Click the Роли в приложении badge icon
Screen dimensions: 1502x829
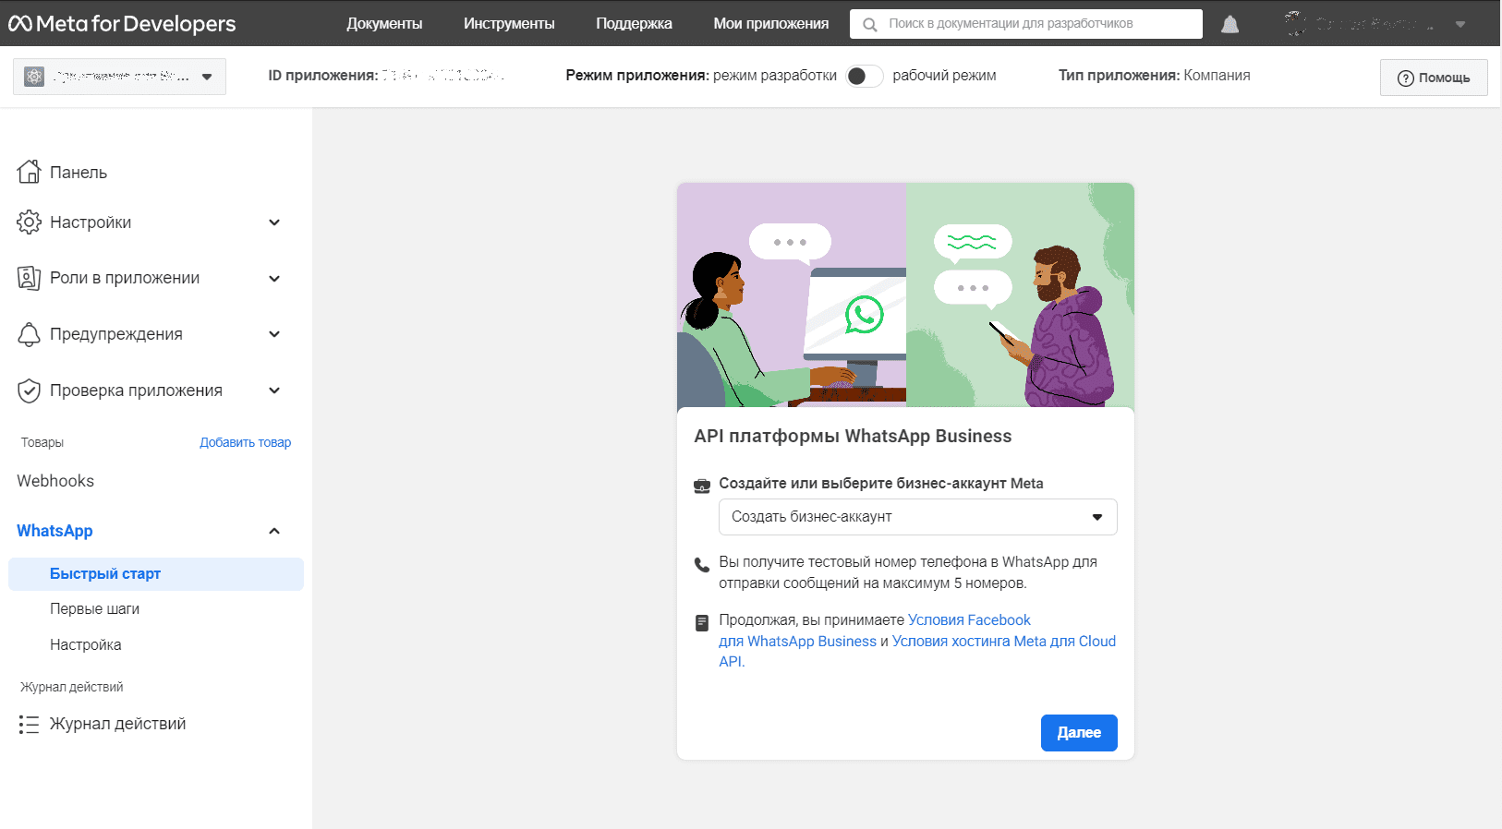[x=29, y=278]
